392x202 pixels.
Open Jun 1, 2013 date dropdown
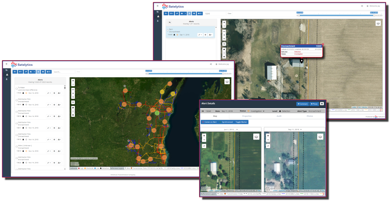pyautogui.click(x=231, y=129)
